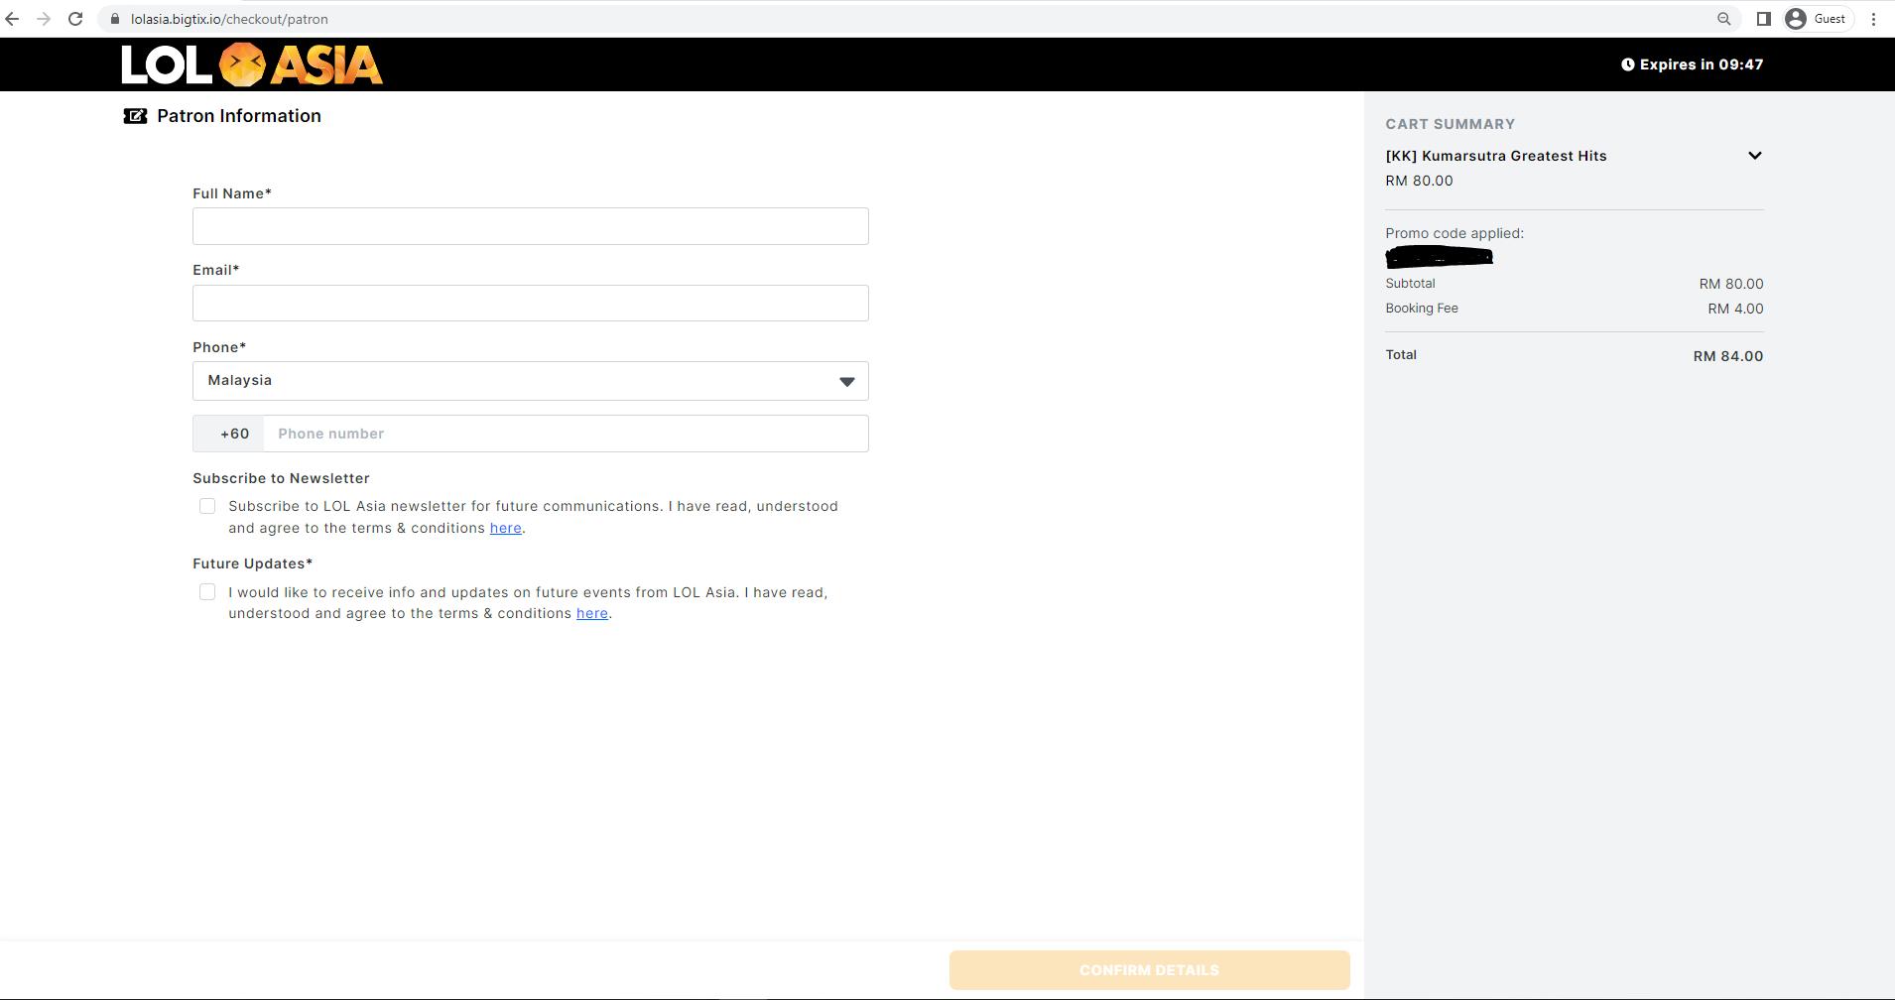Open the browser three-dot menu
Screen dimensions: 1895x1000
pyautogui.click(x=1873, y=19)
